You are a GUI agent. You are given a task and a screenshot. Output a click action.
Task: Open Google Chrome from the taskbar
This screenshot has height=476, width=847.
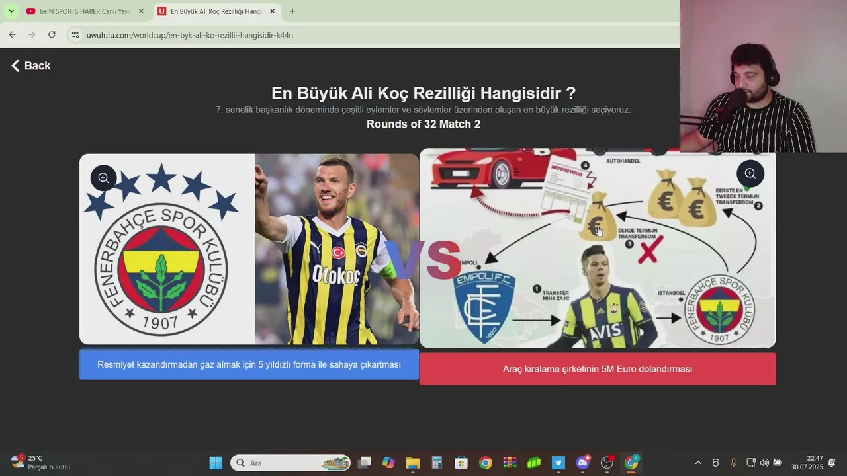click(x=486, y=463)
